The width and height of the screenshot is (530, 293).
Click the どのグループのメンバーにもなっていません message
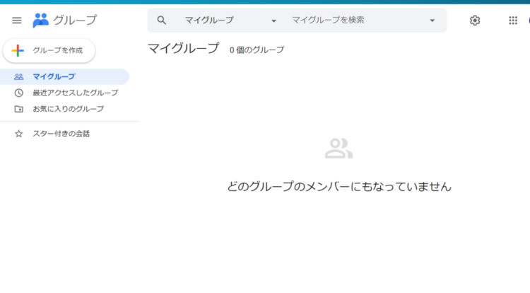(339, 186)
